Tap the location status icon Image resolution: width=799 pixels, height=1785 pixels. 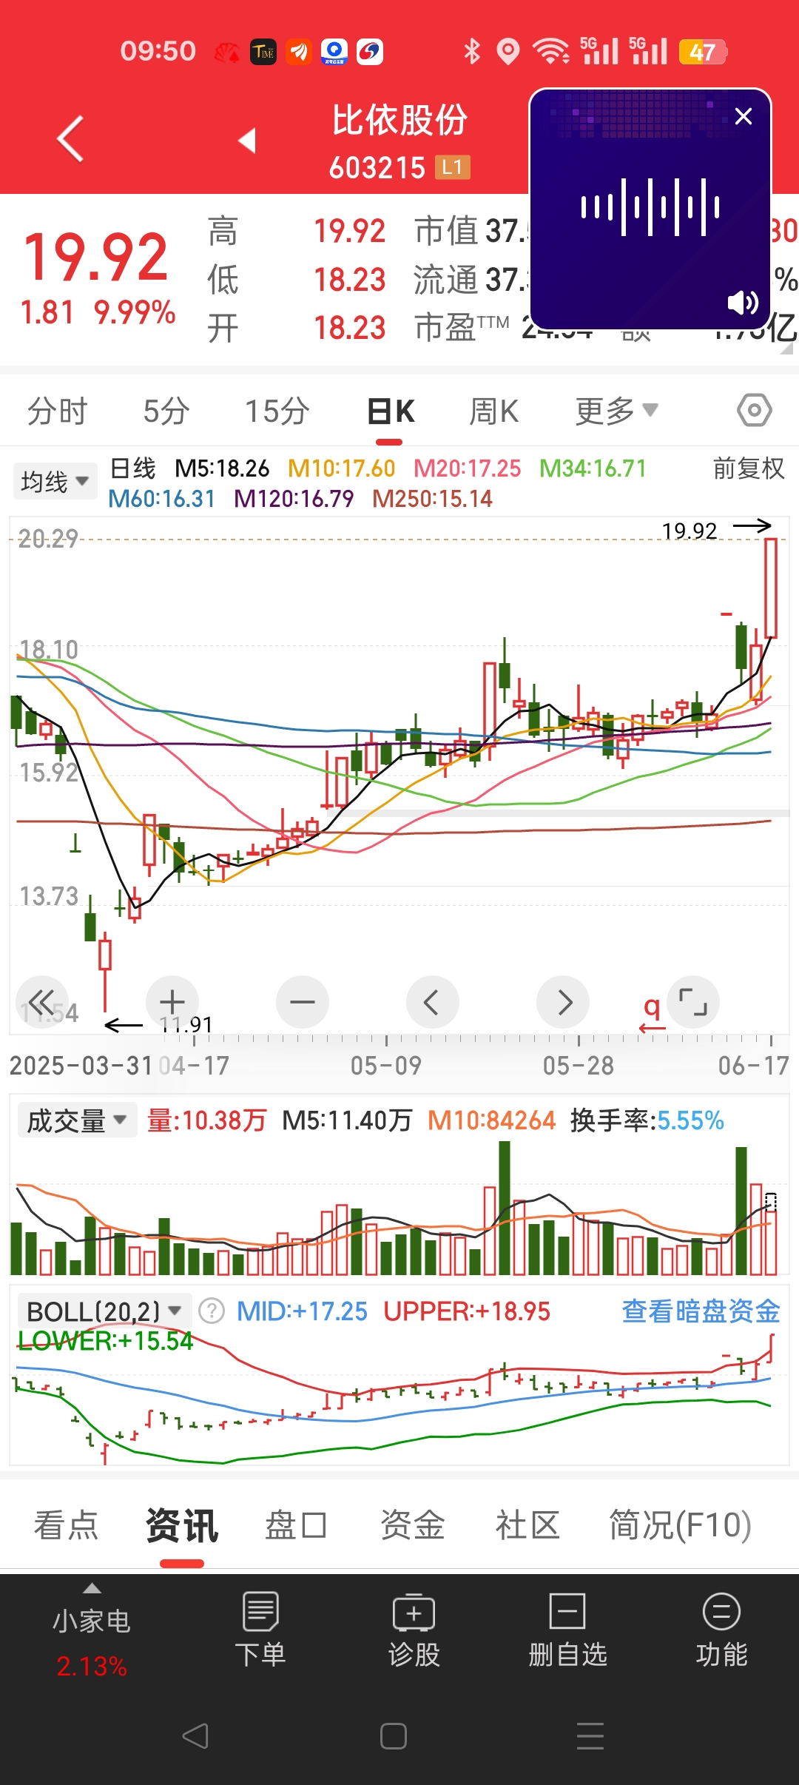point(508,52)
